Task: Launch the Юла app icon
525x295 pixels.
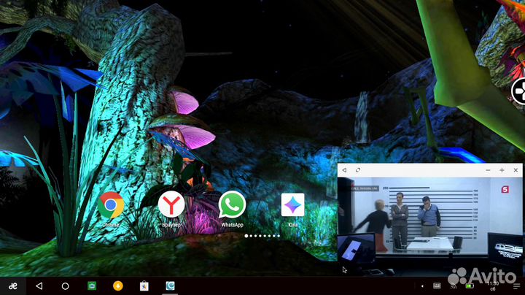Action: coord(292,204)
